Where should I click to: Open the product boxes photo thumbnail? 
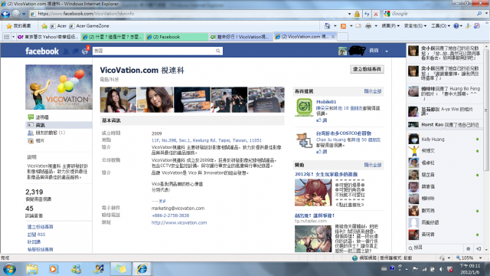pos(192,100)
